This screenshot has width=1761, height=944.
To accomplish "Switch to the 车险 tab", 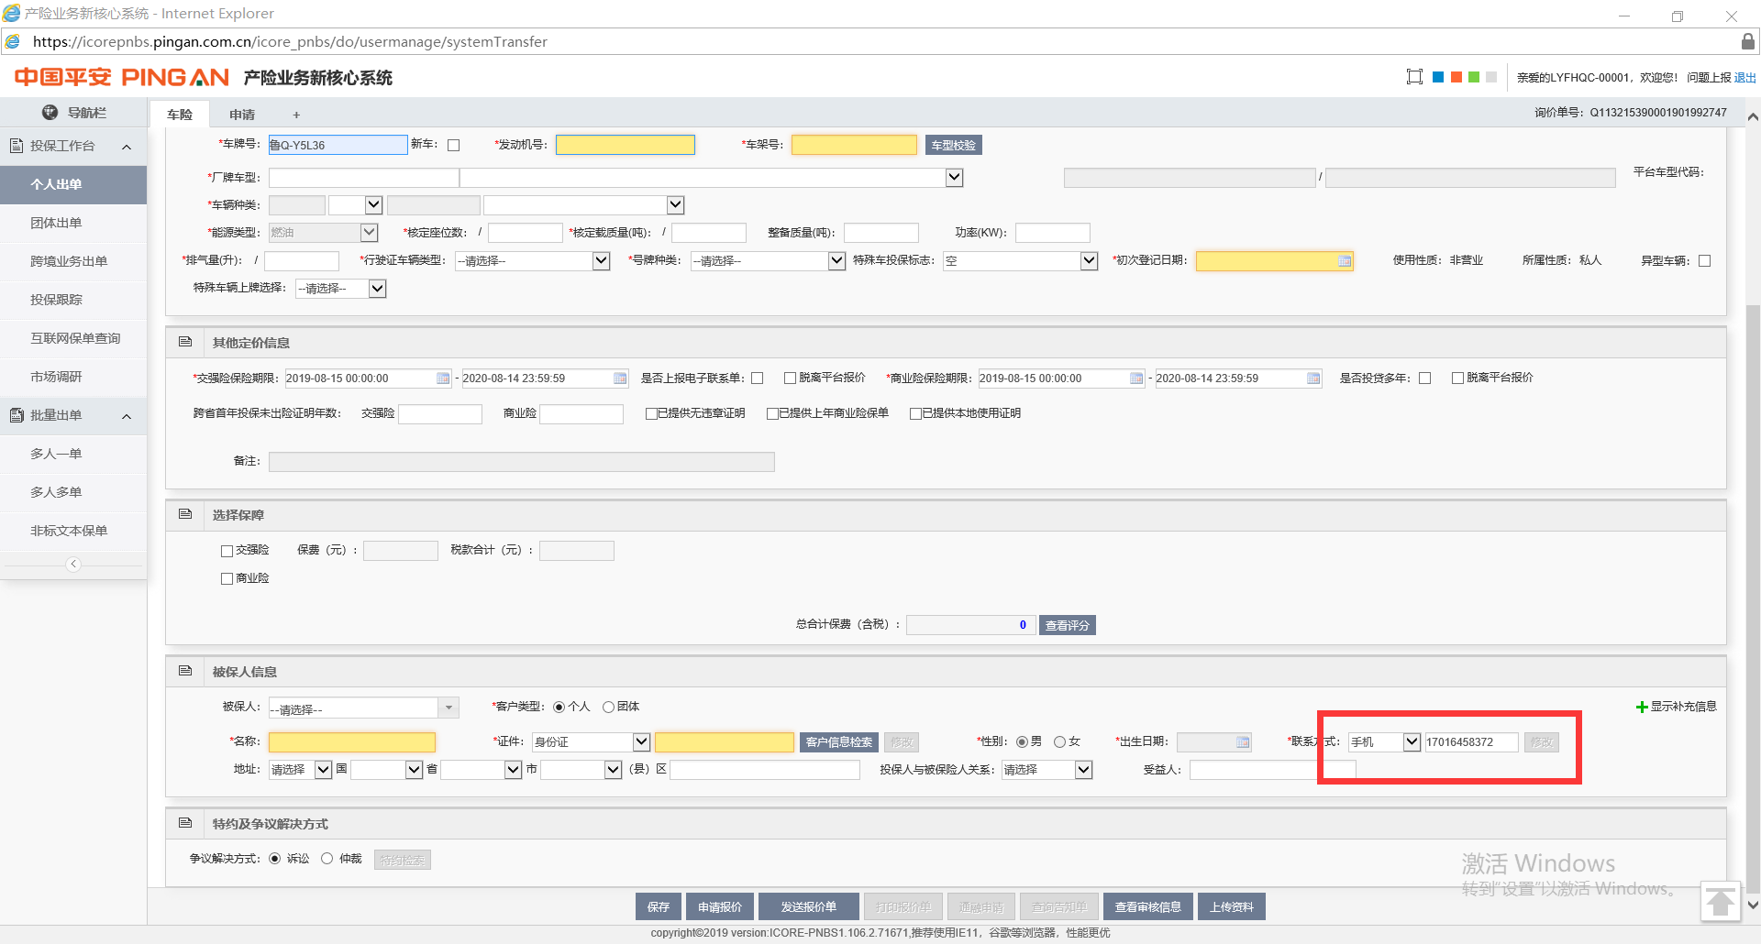I will [180, 114].
